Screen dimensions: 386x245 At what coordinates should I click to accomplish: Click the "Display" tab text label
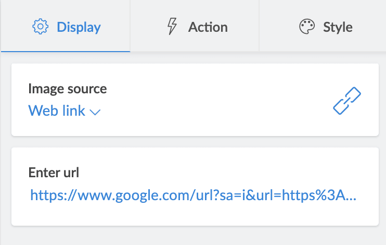pyautogui.click(x=79, y=27)
